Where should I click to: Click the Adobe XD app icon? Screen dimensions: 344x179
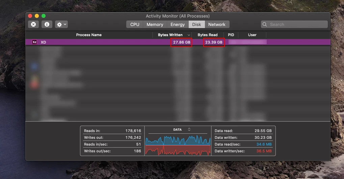(34, 42)
